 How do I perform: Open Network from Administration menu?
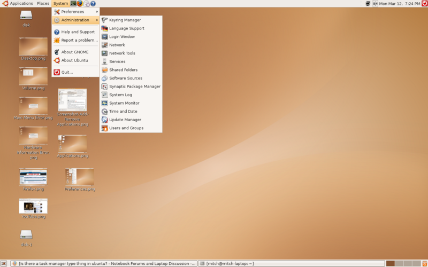[x=131, y=45]
